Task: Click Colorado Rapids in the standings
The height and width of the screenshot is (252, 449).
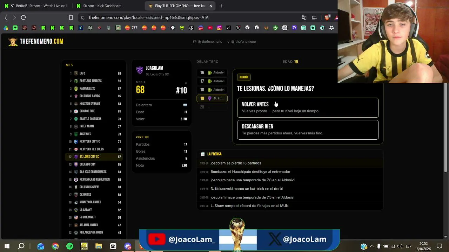Action: 94,96
